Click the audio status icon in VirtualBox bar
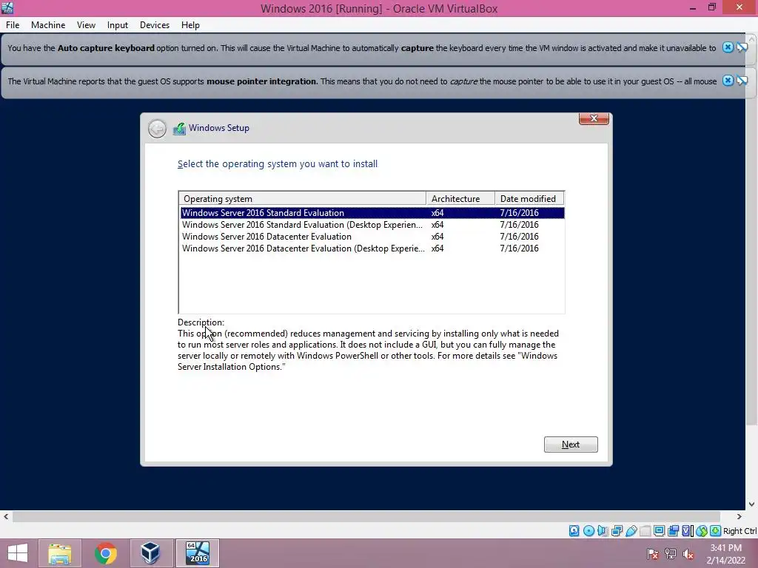Image resolution: width=758 pixels, height=568 pixels. 603,531
